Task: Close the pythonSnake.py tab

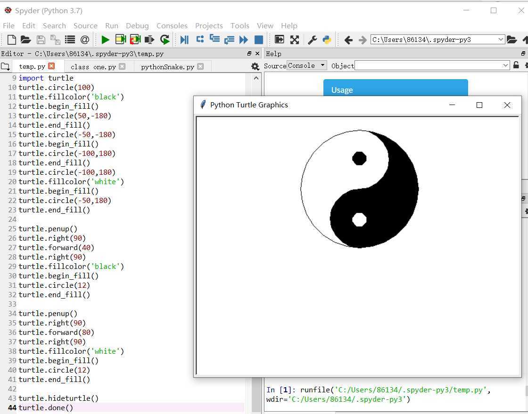Action: [200, 66]
